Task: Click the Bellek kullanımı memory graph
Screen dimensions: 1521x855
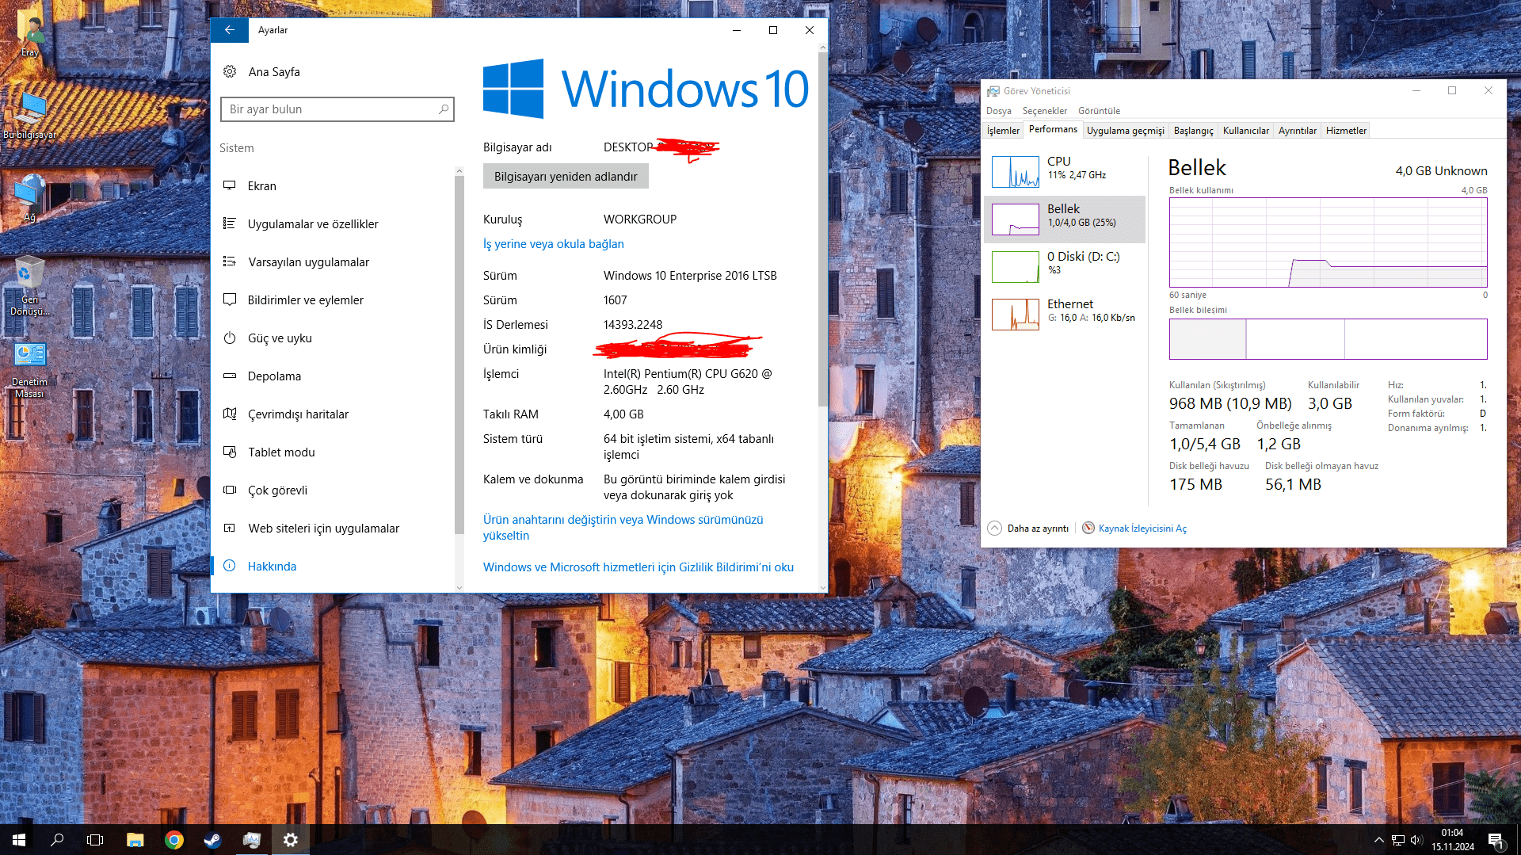Action: click(x=1328, y=242)
